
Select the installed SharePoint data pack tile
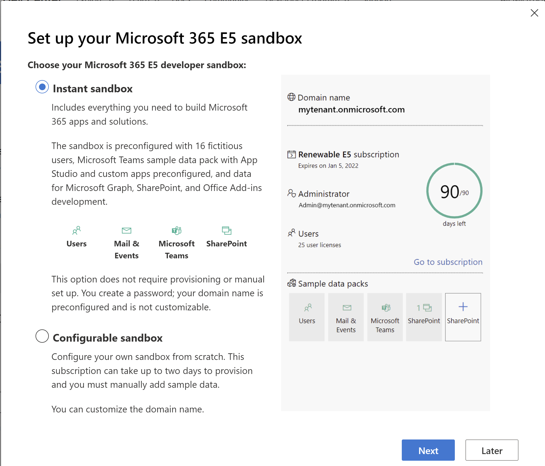click(424, 317)
